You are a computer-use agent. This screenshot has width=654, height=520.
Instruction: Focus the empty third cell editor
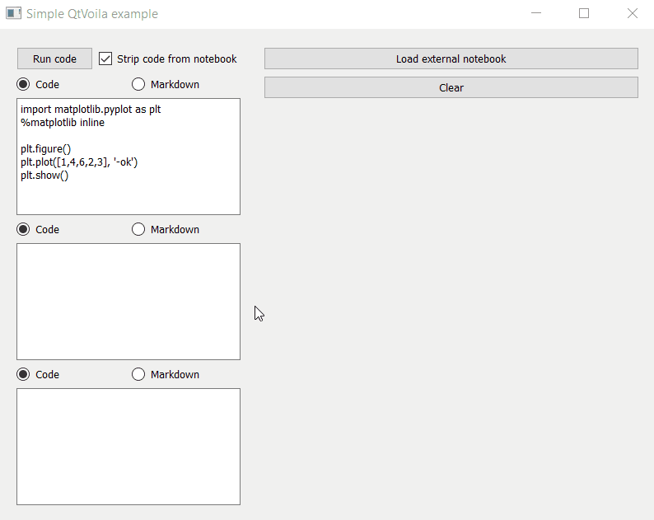pyautogui.click(x=128, y=447)
